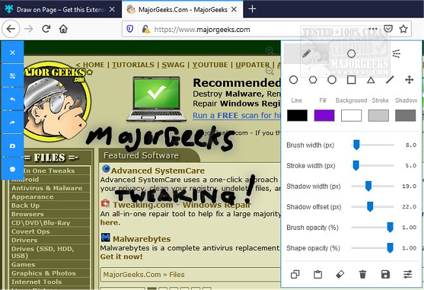Open the purple Fill color swatch

click(x=324, y=116)
